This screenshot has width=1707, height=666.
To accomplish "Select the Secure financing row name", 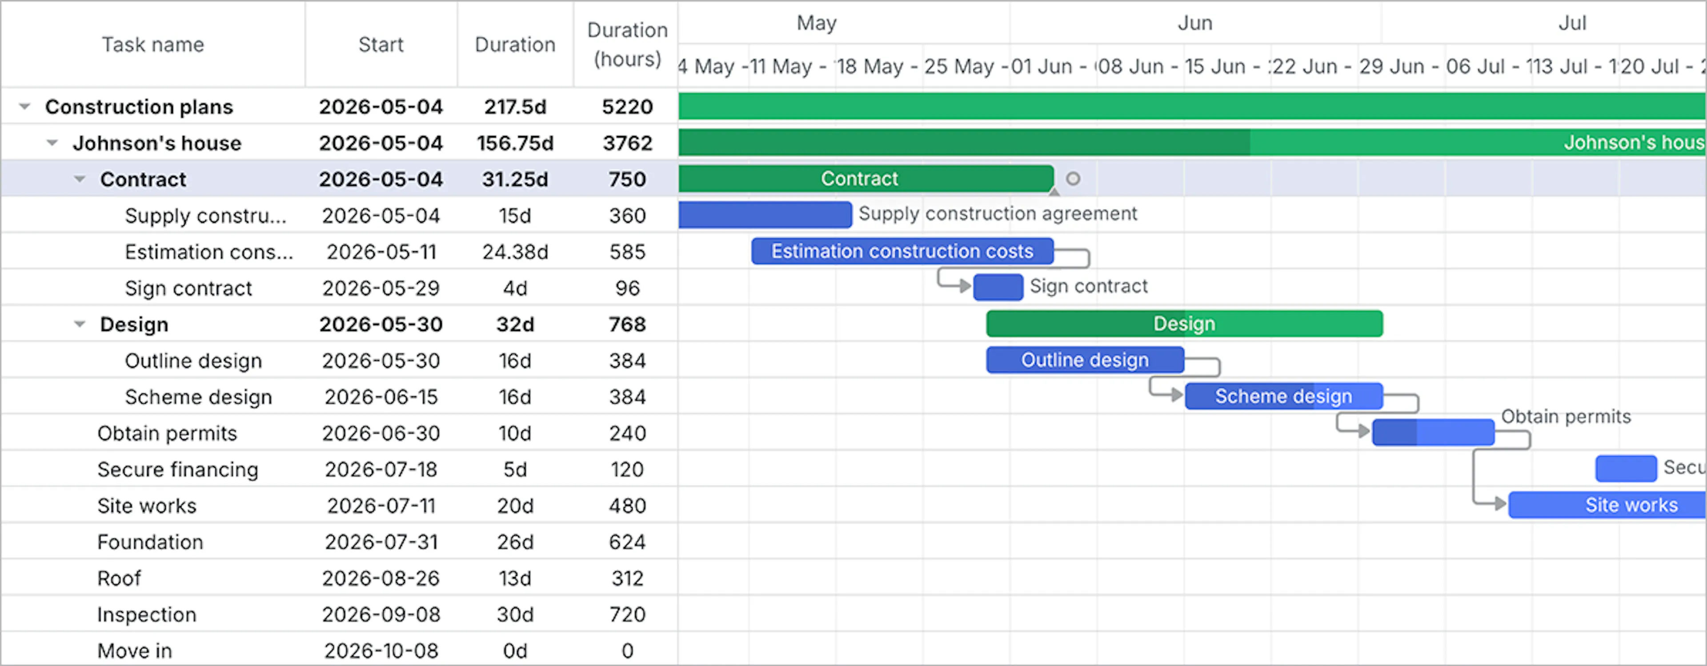I will [178, 469].
